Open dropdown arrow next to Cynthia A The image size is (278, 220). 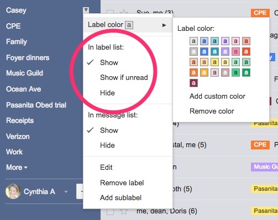point(66,192)
